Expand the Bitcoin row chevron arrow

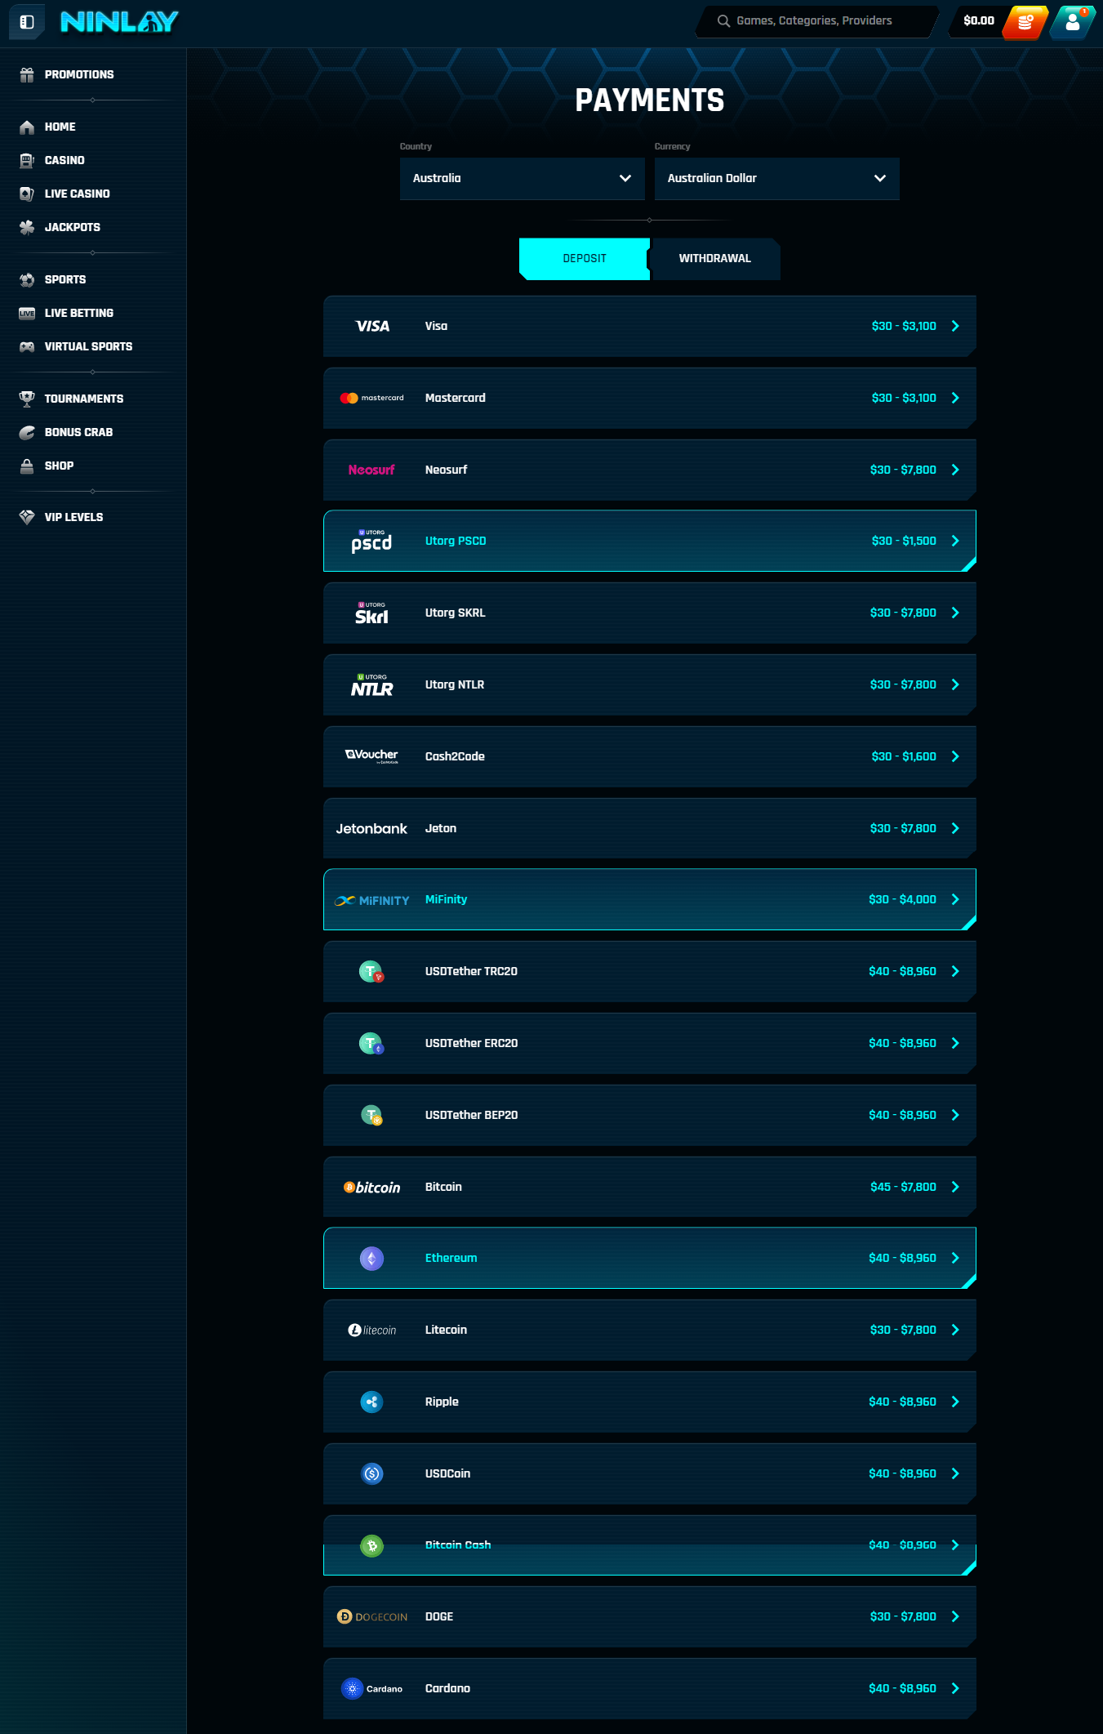pyautogui.click(x=955, y=1188)
